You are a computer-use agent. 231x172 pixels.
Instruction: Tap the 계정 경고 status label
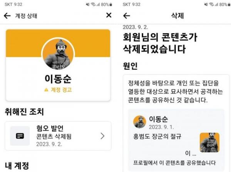coord(61,90)
